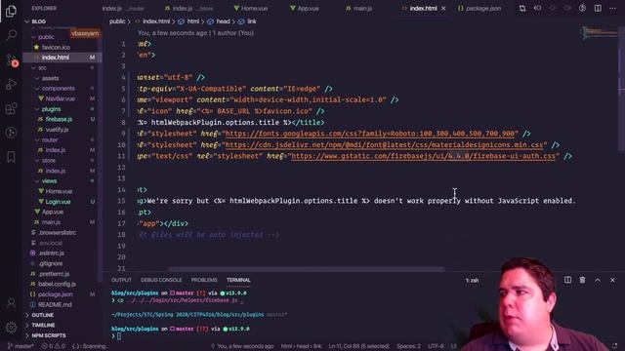Open babel.config.js in the explorer
This screenshot has height=351, width=625.
[57, 284]
